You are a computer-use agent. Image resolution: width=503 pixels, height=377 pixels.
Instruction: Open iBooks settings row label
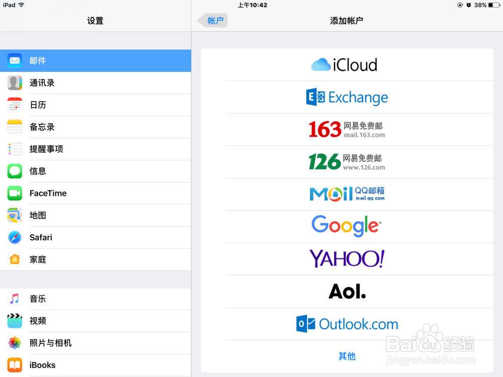coord(42,365)
